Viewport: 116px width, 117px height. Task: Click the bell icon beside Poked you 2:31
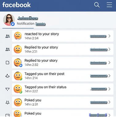(7, 102)
